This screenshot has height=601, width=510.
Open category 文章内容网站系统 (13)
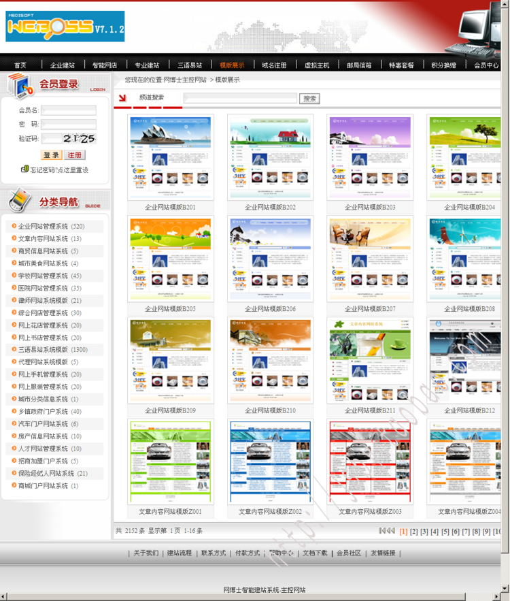50,238
